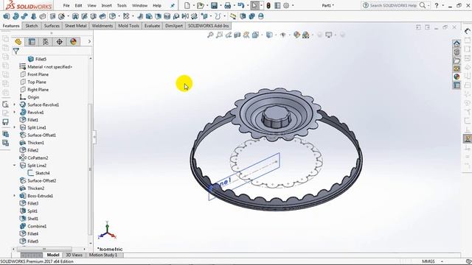Click the Previous View icon
The image size is (472, 265).
[x=229, y=35]
